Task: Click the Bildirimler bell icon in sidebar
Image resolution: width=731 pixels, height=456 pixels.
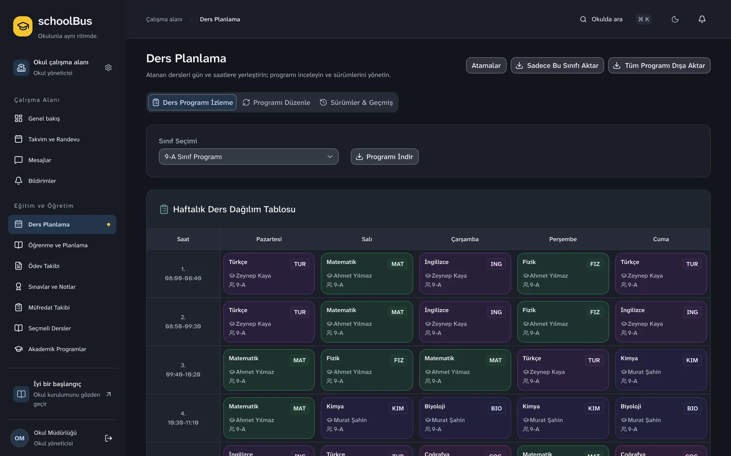Action: [x=19, y=181]
